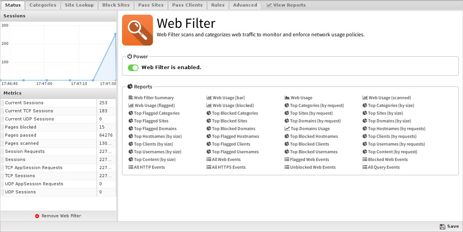Screen dimensions: 463x232
Task: Click the Web Filter magnifying glass logo
Action: pos(137,30)
